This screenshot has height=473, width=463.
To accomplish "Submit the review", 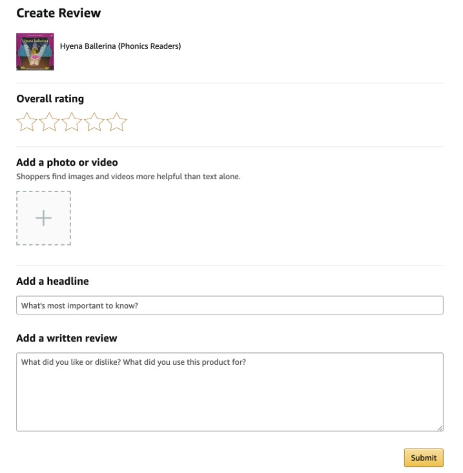I will pyautogui.click(x=424, y=458).
